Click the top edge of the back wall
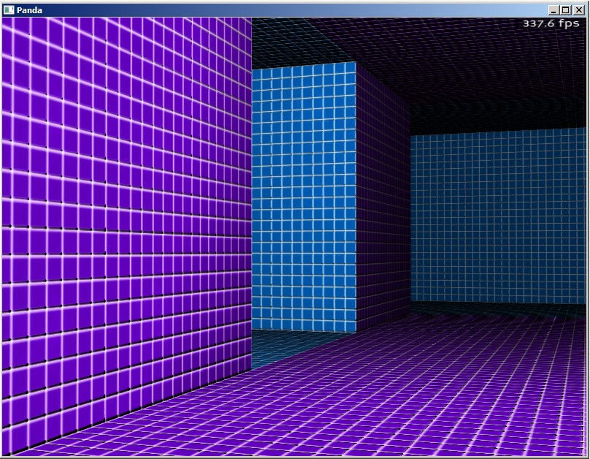 (x=497, y=132)
